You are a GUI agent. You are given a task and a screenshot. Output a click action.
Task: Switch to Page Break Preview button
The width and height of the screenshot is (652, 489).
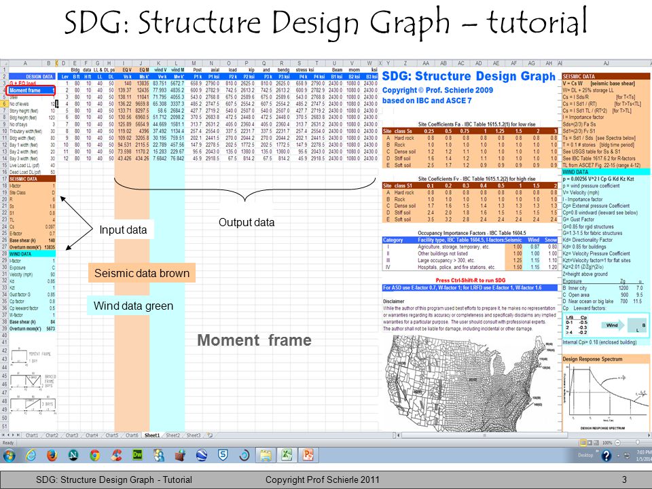(596, 443)
